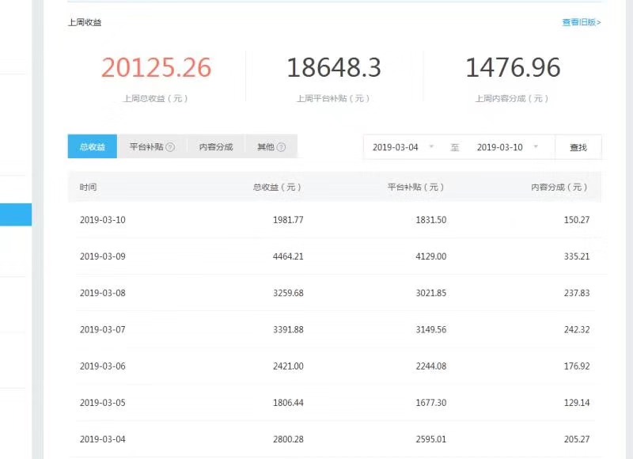Click total income value 1981.77
The height and width of the screenshot is (459, 633).
pos(288,220)
